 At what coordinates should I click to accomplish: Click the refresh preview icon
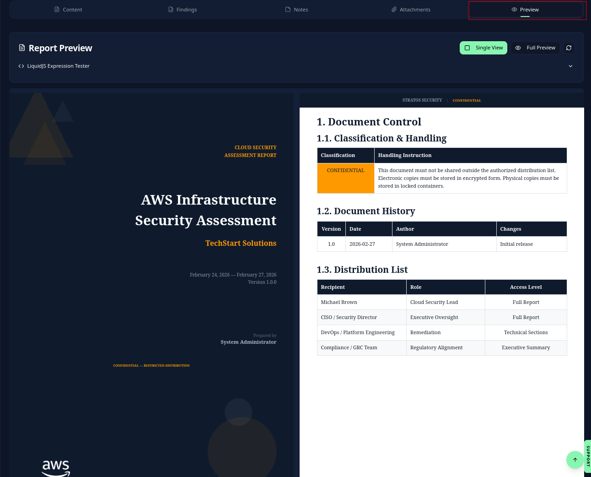pos(569,48)
